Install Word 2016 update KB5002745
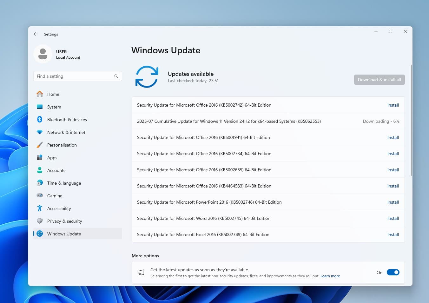Image resolution: width=429 pixels, height=303 pixels. tap(393, 218)
